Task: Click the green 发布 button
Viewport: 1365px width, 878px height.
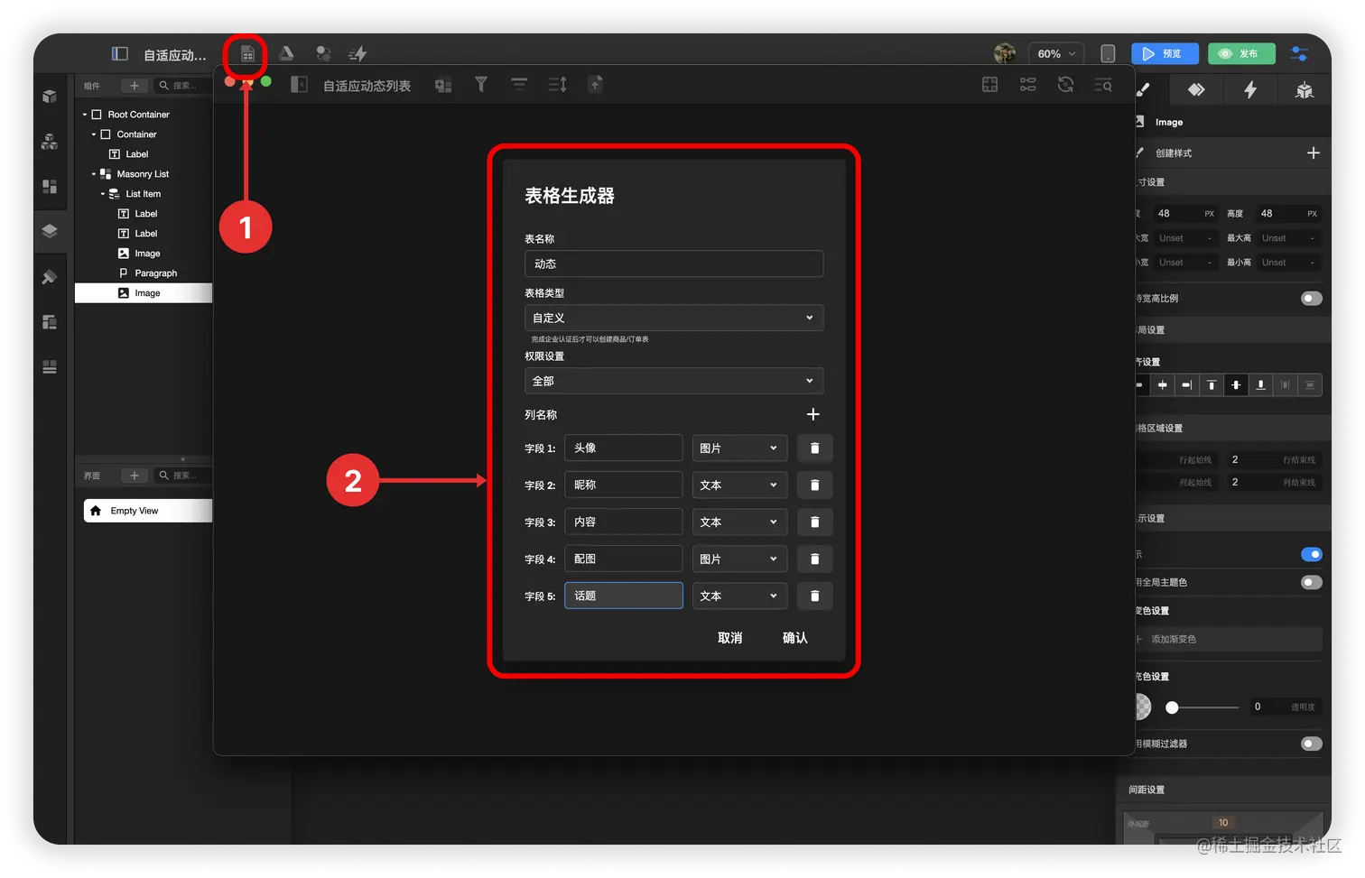Action: [1242, 54]
